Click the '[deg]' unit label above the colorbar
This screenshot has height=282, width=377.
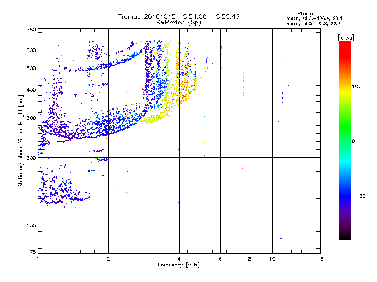(346, 38)
